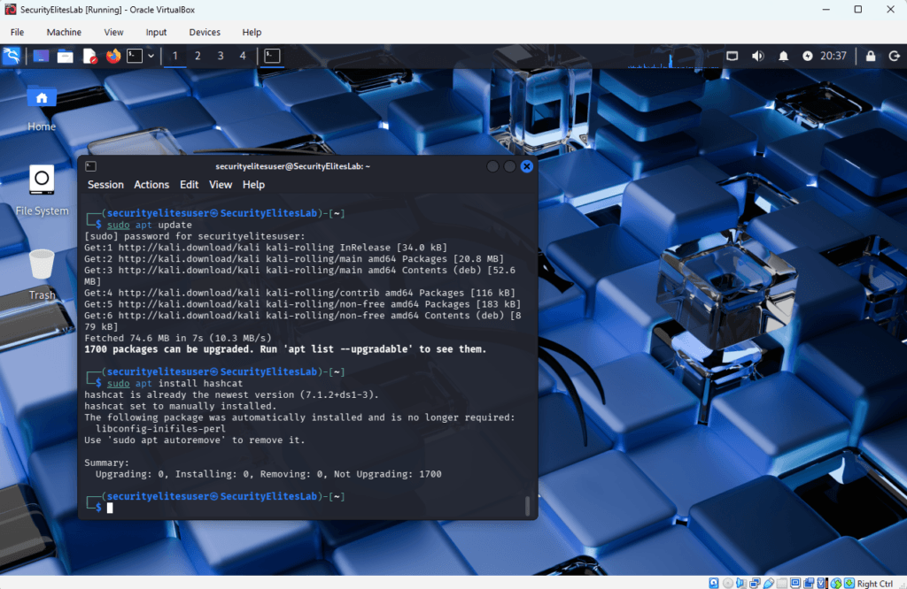Open the Kali application menu

(12, 56)
